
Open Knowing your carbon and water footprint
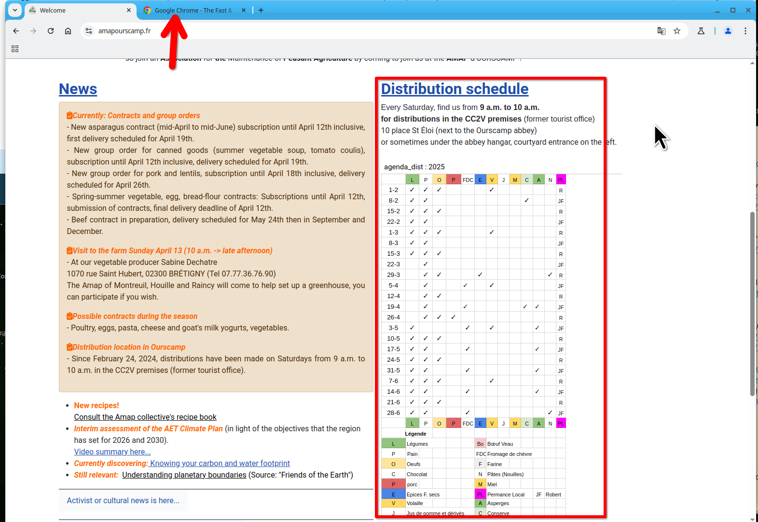(x=220, y=463)
